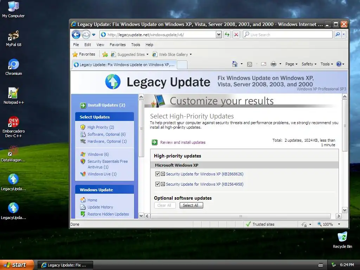Viewport: 360px width, 270px height.
Task: Uncheck Security Update KB2564958 checkbox
Action: tap(157, 184)
